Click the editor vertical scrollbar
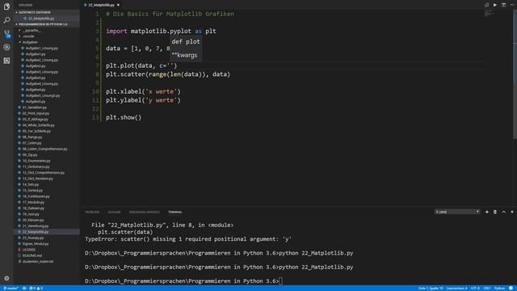The image size is (517, 291). [x=515, y=74]
